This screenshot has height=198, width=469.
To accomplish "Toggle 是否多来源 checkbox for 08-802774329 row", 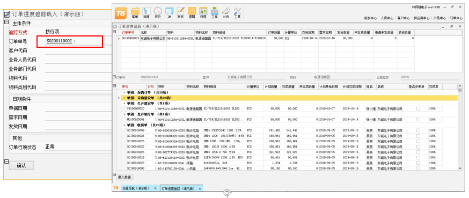I will (418, 152).
